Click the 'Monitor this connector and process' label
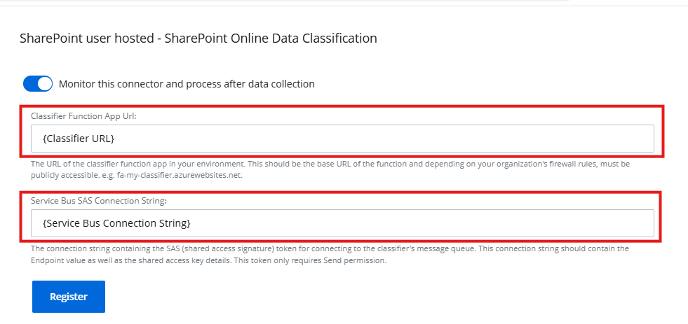Viewport: 688px width, 324px height. 187,84
